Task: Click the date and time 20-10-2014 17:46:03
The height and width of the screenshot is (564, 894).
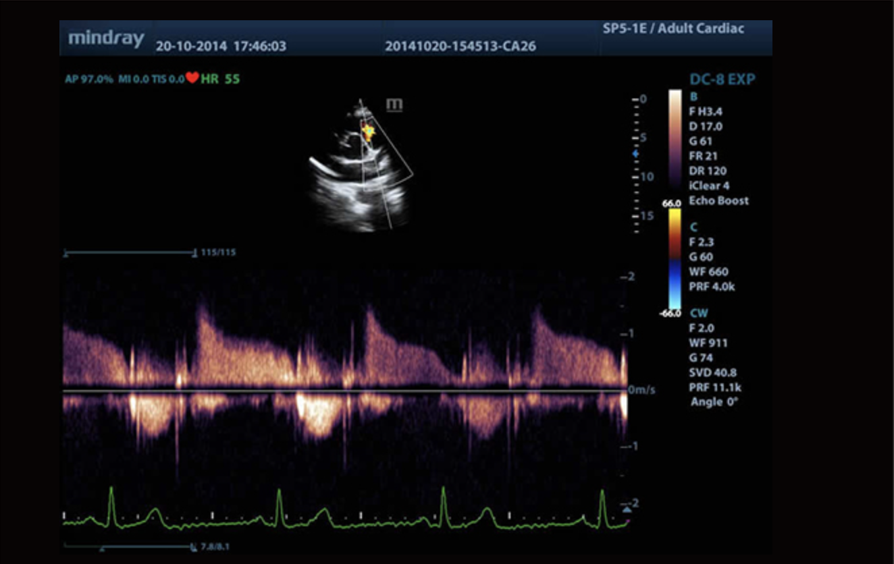Action: click(x=221, y=47)
